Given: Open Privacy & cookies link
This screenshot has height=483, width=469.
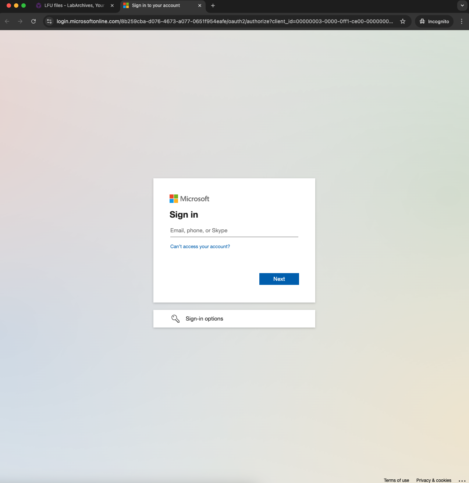Looking at the screenshot, I should 434,480.
